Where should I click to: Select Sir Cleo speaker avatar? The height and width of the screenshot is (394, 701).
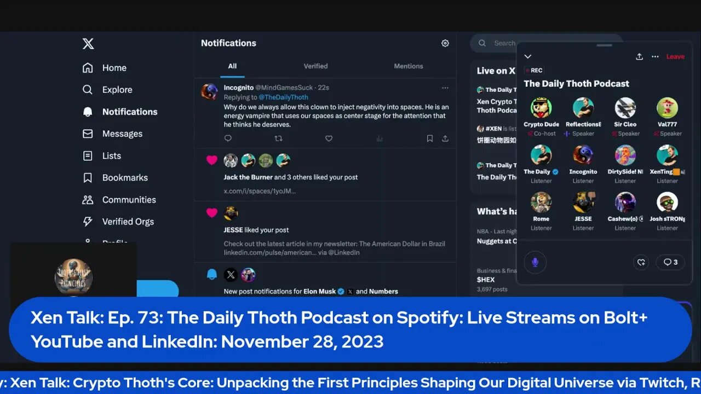pyautogui.click(x=625, y=108)
